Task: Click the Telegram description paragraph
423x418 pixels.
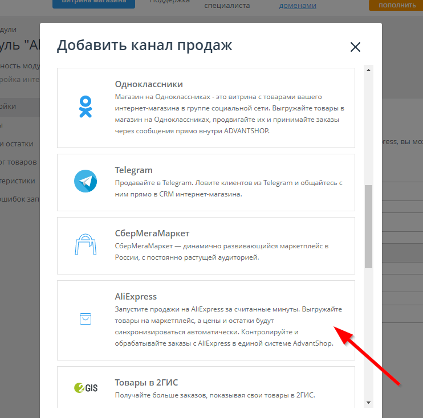Action: coord(229,188)
